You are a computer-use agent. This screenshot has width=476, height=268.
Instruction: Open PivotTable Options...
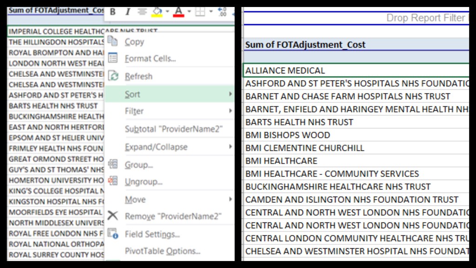pyautogui.click(x=162, y=251)
